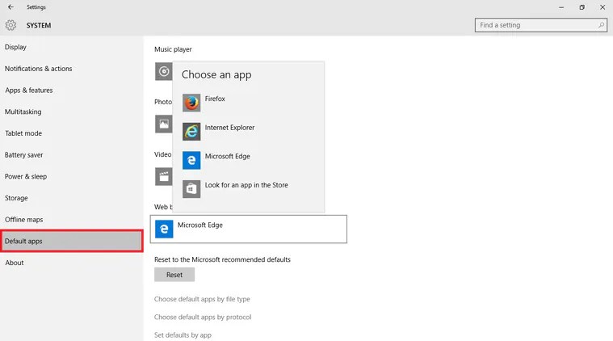Open Offline maps section
Image resolution: width=613 pixels, height=341 pixels.
coord(24,219)
